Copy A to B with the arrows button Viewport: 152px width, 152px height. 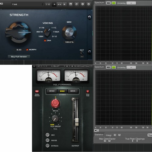tap(59, 4)
